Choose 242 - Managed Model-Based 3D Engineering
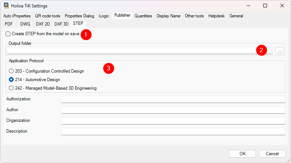The image size is (291, 163). tap(11, 88)
